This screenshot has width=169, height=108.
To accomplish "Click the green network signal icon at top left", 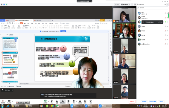I will pos(7,4).
